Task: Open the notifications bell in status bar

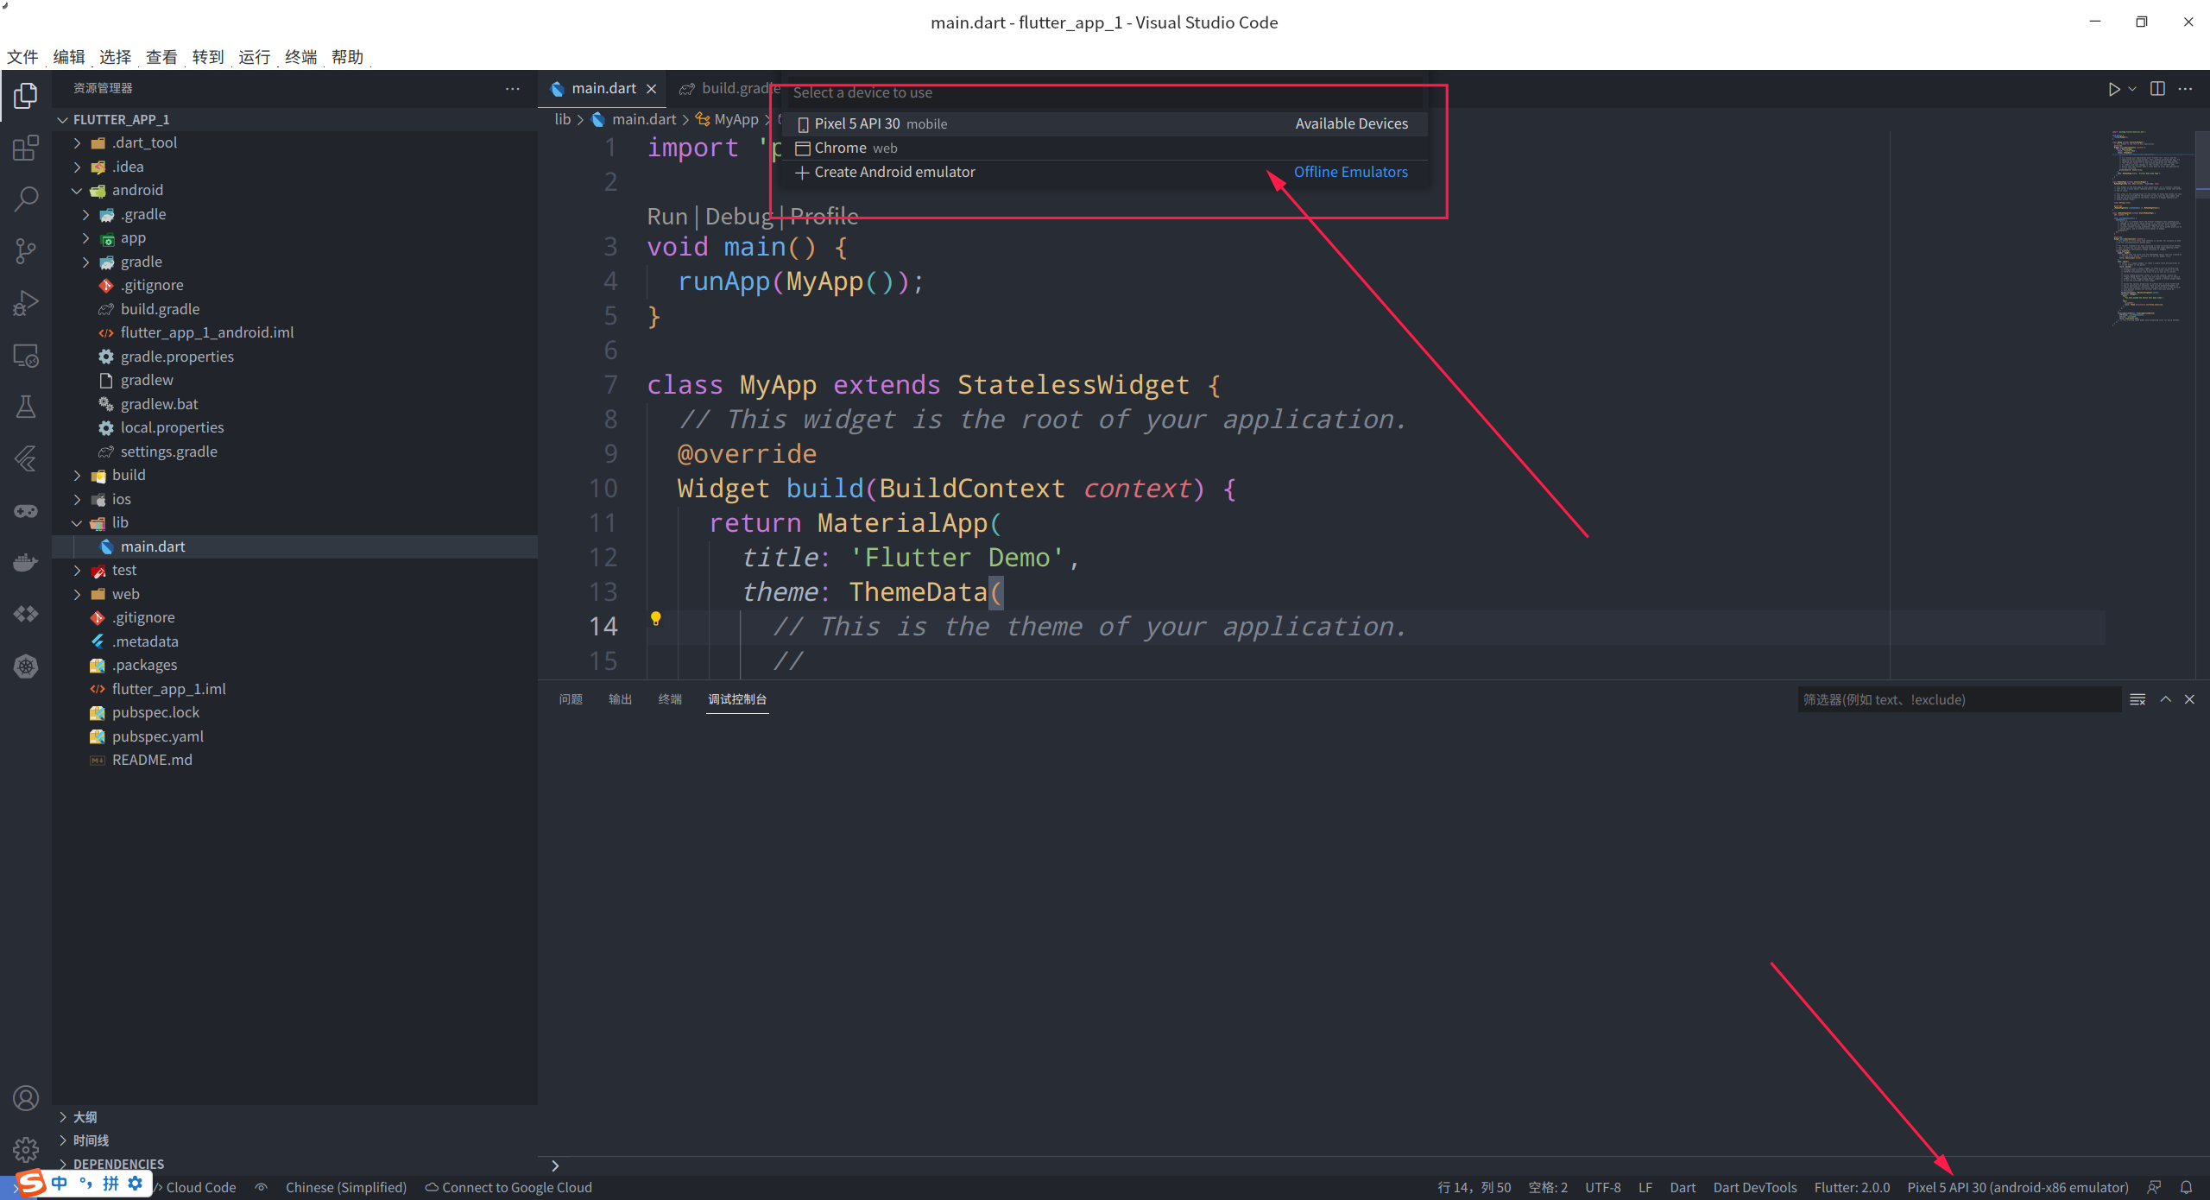Action: click(2186, 1187)
